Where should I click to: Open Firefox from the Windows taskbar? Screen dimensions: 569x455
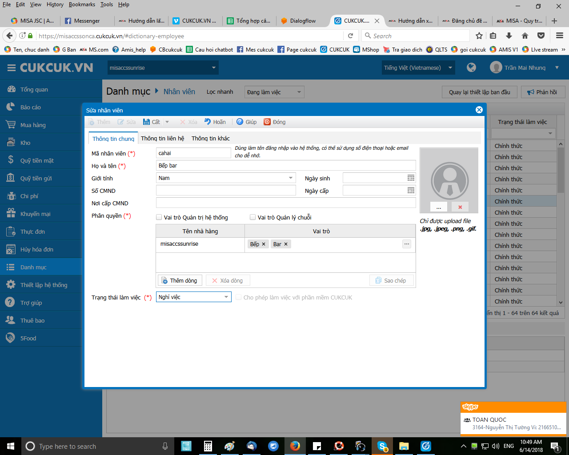[295, 446]
